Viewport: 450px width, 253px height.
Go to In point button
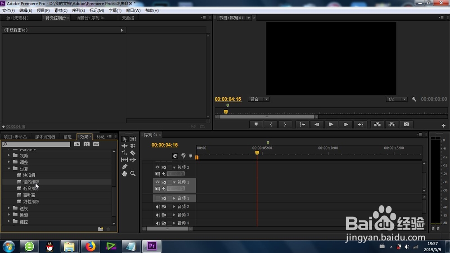302,124
